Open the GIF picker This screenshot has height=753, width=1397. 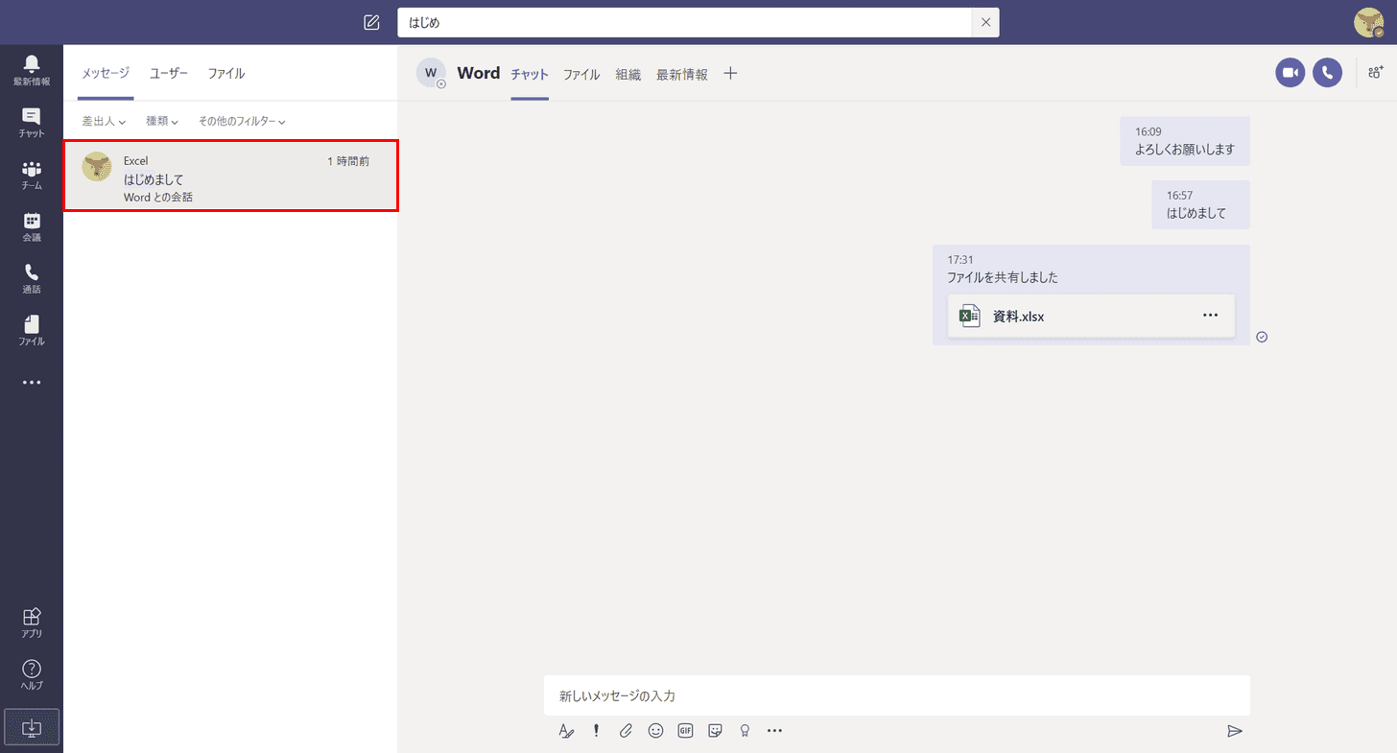[x=685, y=731]
